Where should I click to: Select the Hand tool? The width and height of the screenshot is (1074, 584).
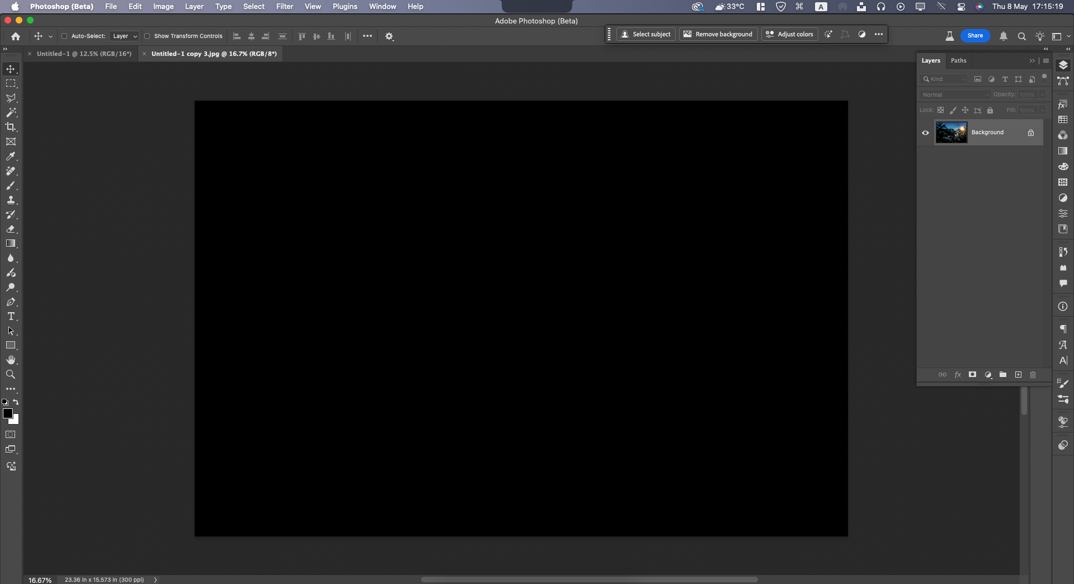11,360
